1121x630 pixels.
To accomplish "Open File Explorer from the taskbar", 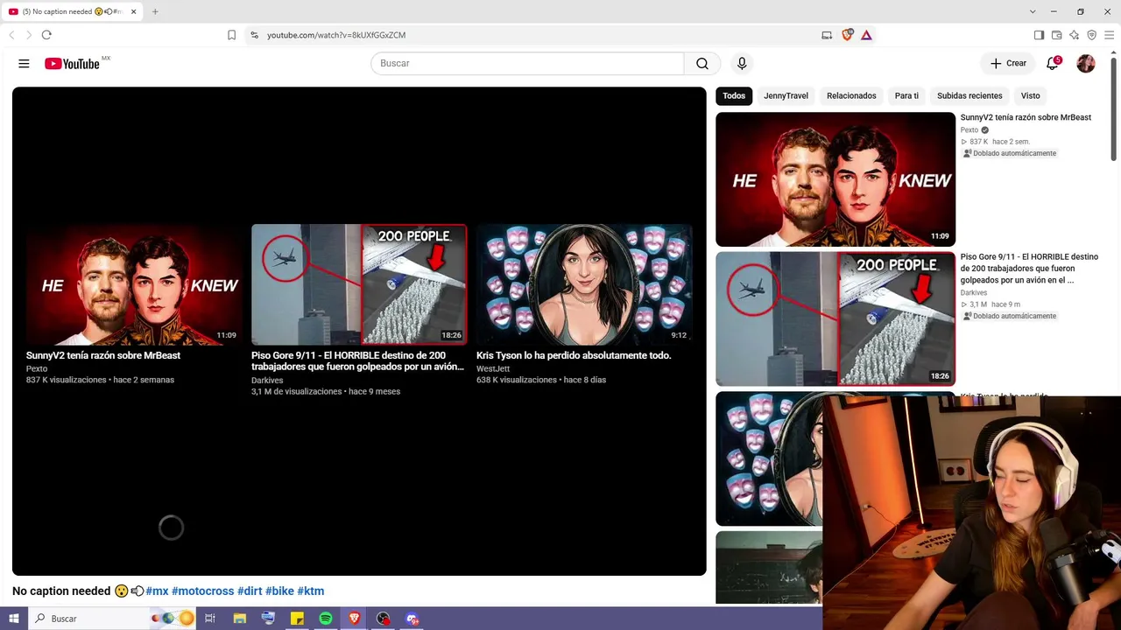I will 240,618.
